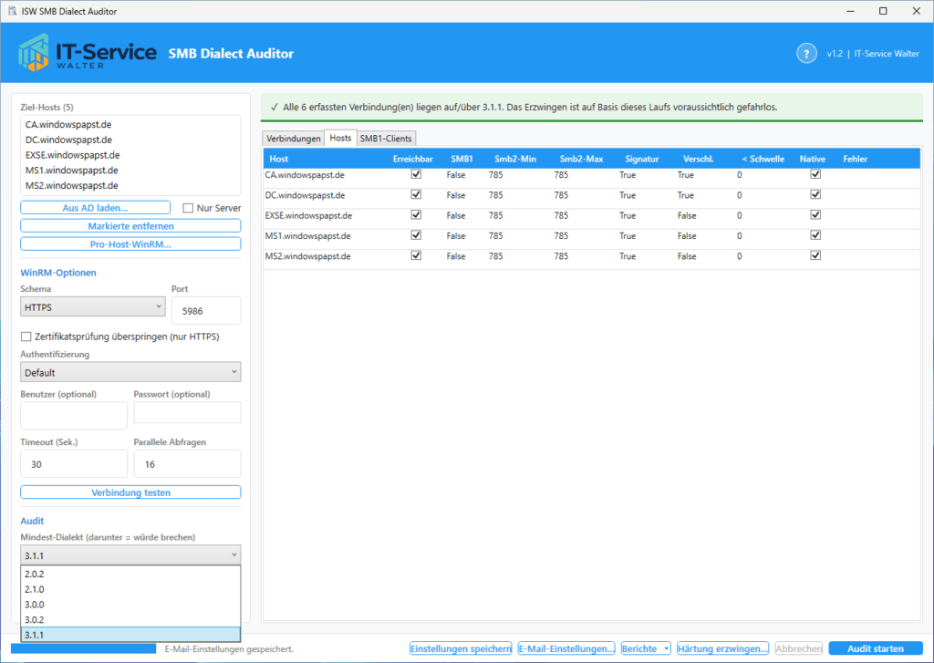Start the audit with Audit starten
The image size is (934, 663).
[x=876, y=648]
